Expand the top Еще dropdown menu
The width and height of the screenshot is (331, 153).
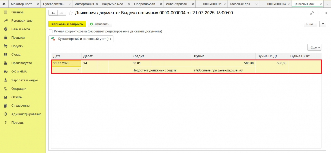point(310,24)
